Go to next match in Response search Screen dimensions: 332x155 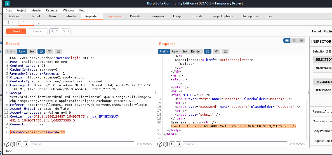point(178,144)
